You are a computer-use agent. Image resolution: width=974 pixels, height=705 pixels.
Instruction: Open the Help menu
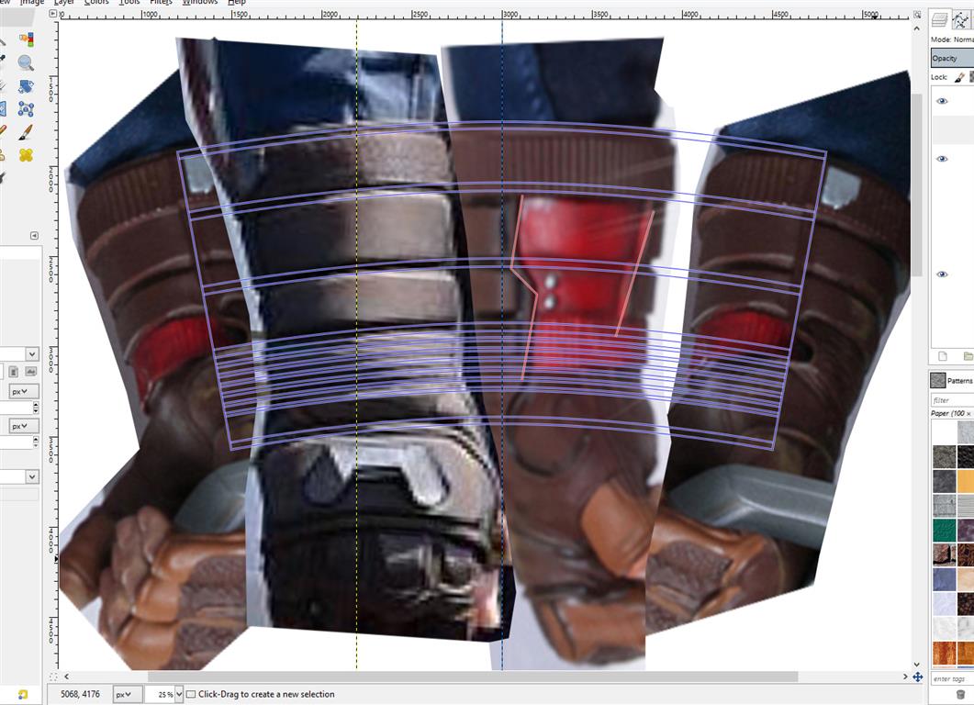(x=237, y=3)
